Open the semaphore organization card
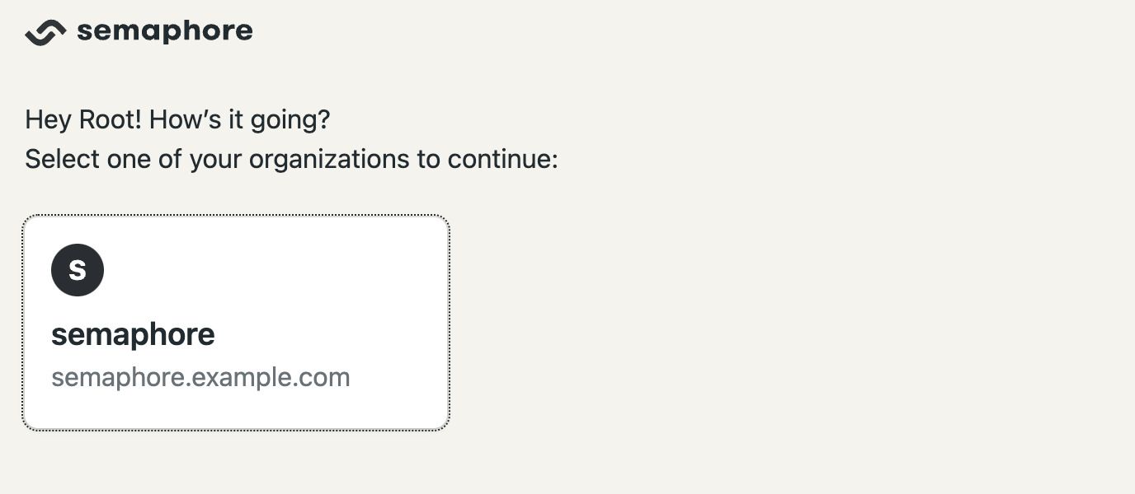The height and width of the screenshot is (494, 1135). click(236, 322)
